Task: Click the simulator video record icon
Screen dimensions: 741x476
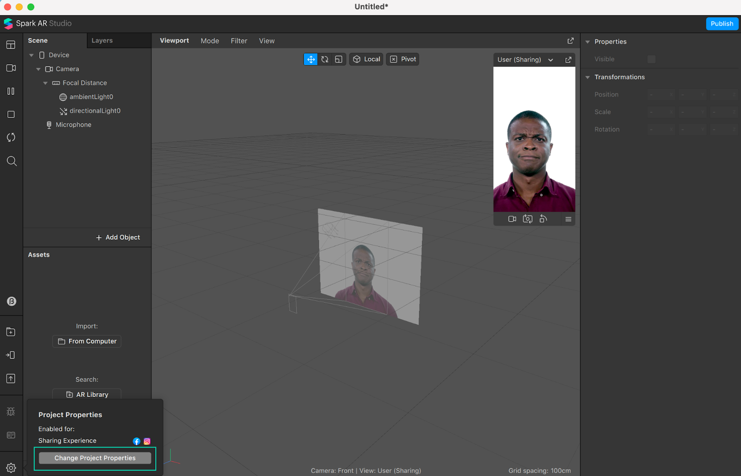Action: 512,219
